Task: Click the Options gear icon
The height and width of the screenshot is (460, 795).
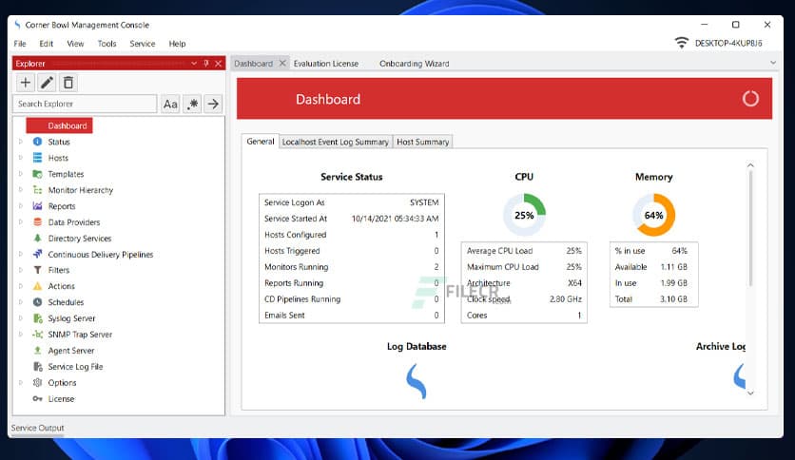Action: coord(37,382)
